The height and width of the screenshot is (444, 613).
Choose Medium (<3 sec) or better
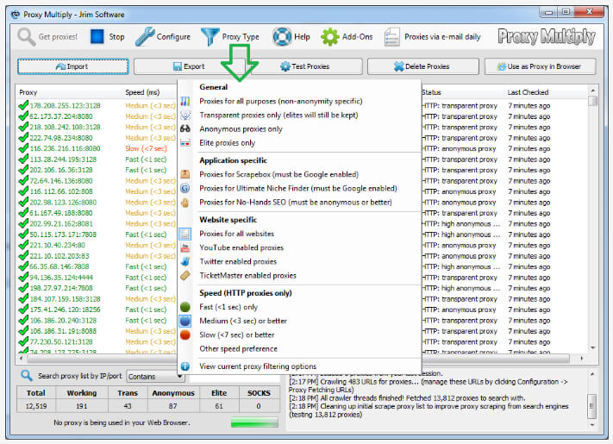tap(243, 321)
